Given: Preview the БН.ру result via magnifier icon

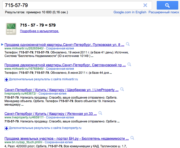Looking at the screenshot, I should point(132,138).
